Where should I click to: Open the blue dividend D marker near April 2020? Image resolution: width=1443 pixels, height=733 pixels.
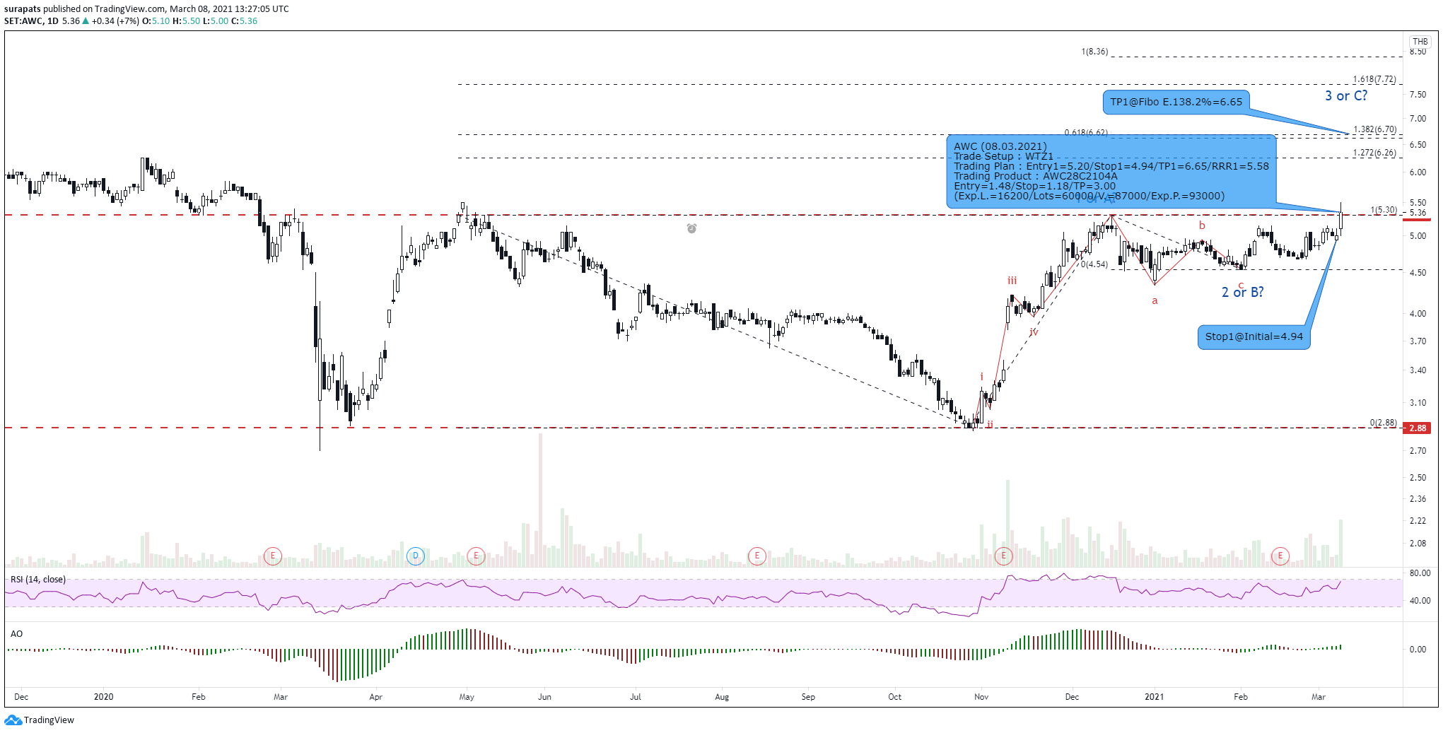[415, 556]
